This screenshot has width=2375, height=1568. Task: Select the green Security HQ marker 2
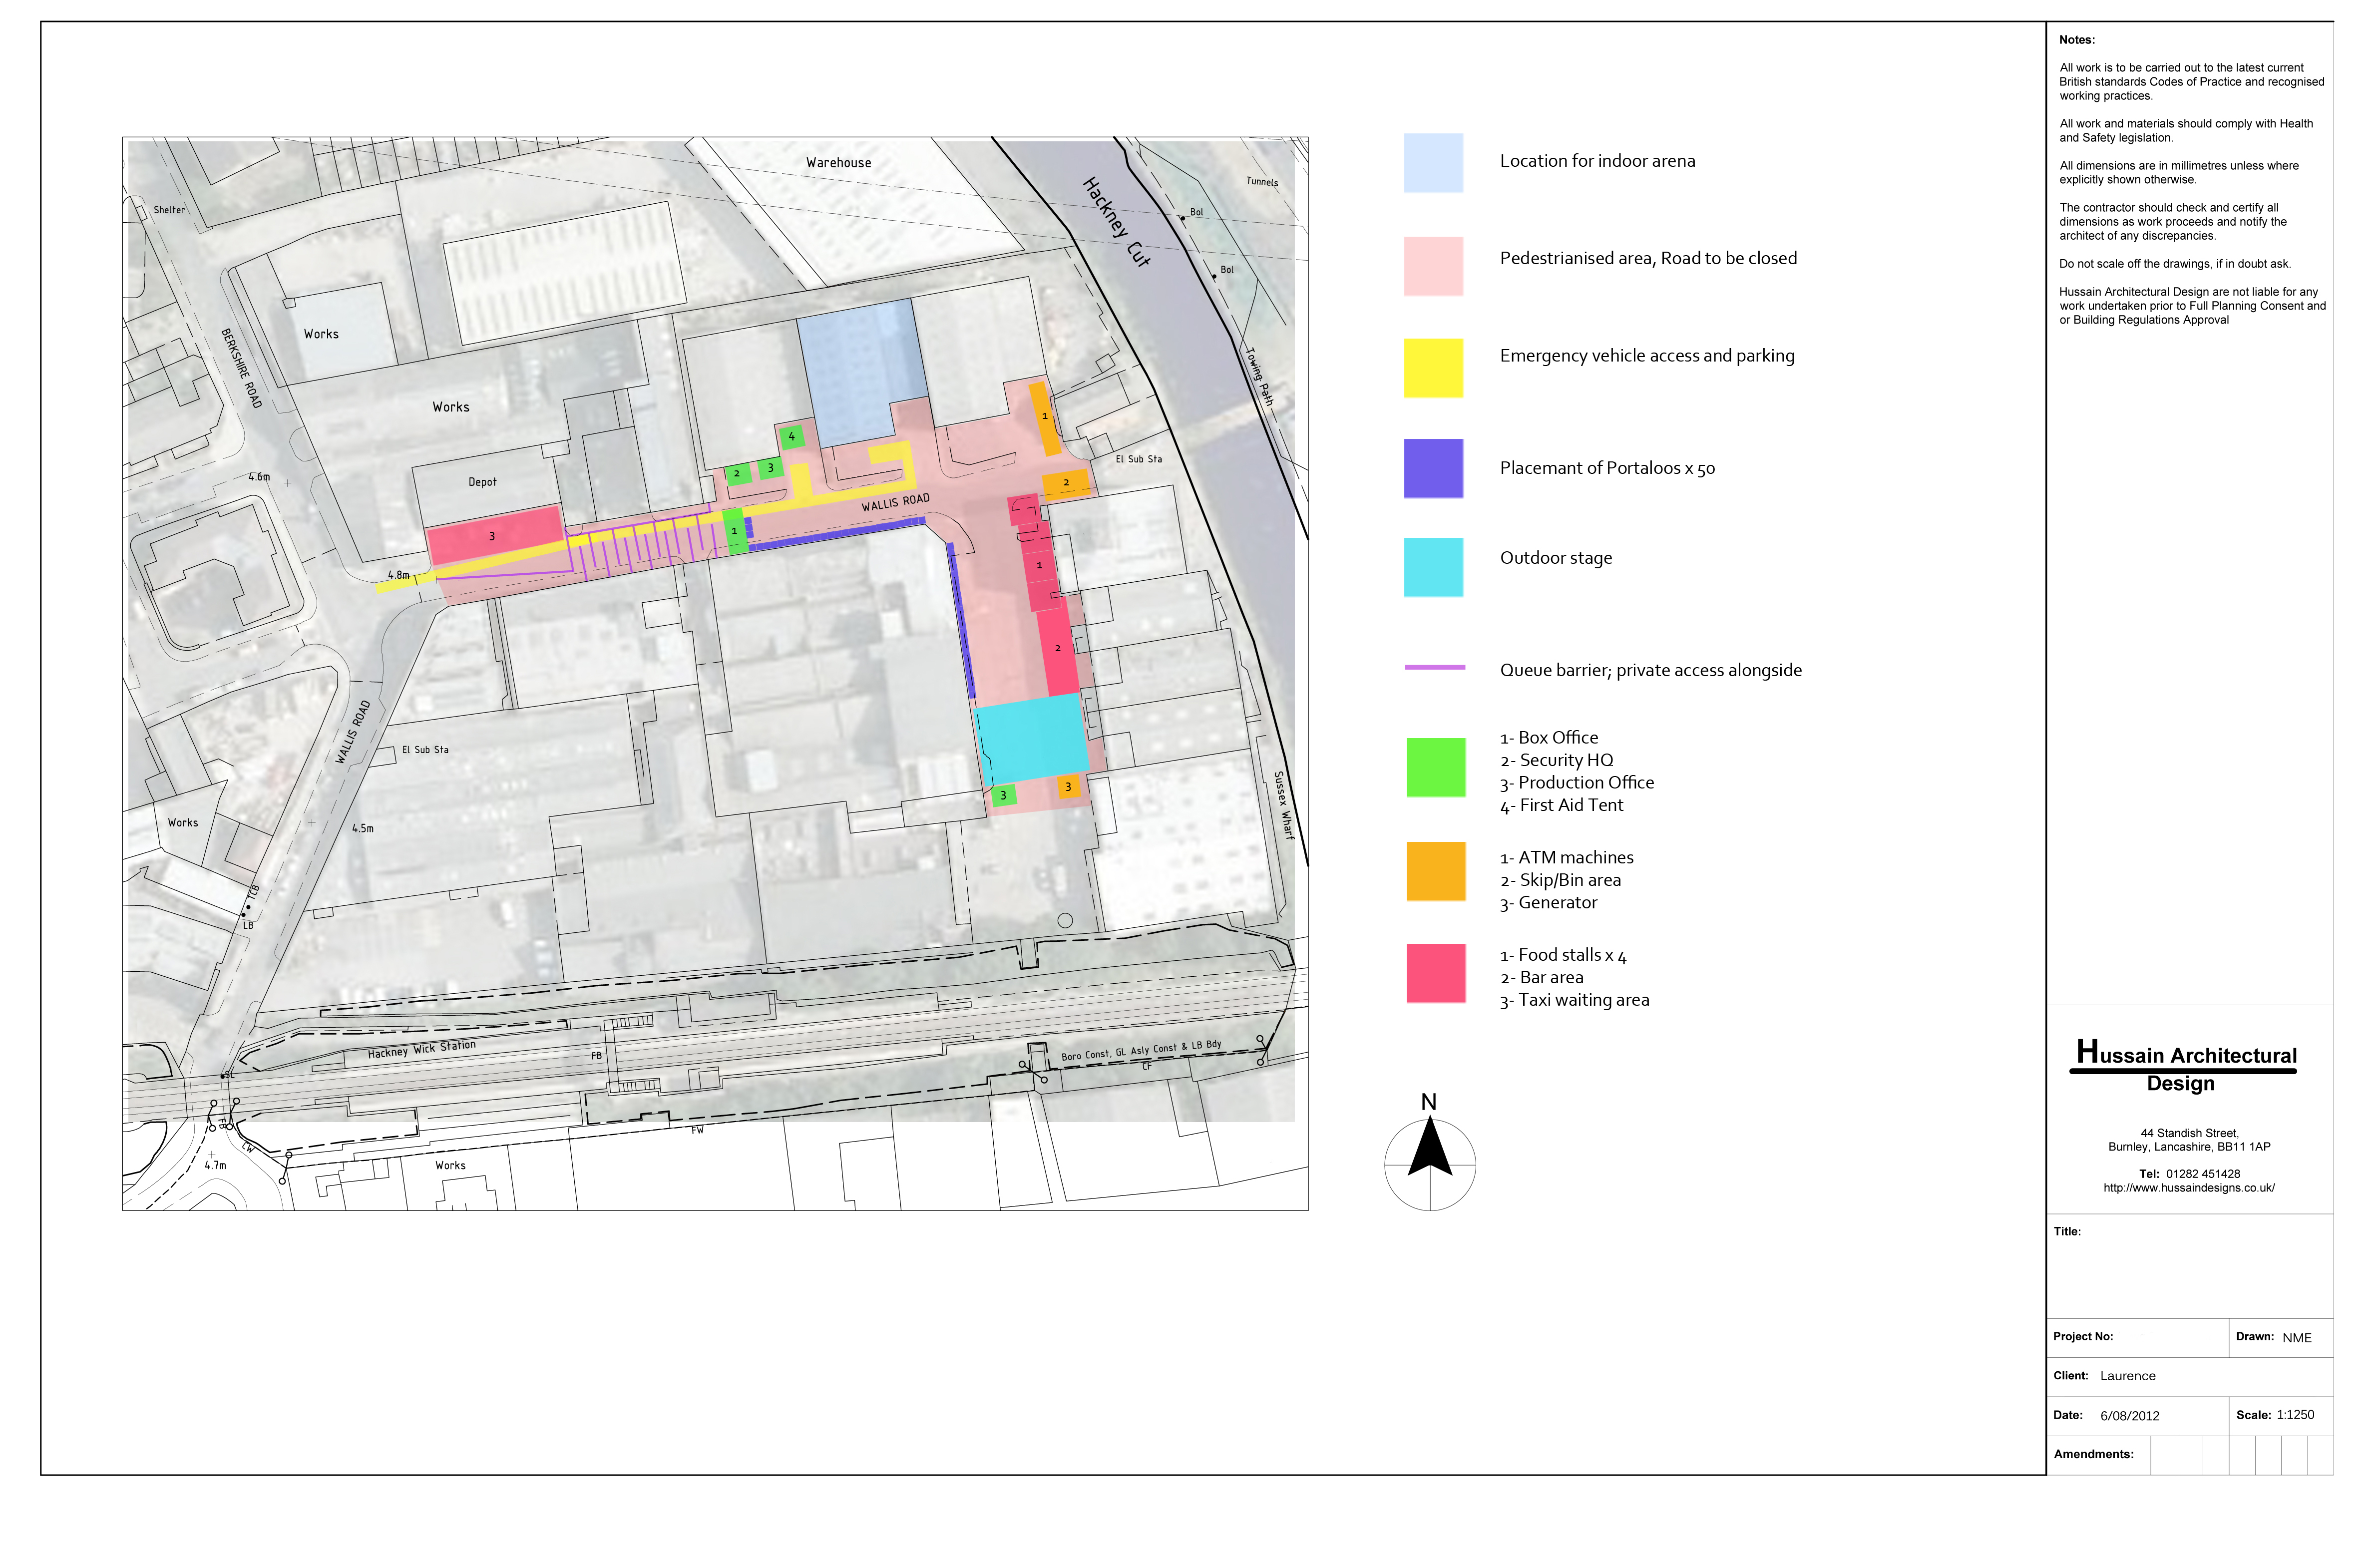click(x=737, y=473)
